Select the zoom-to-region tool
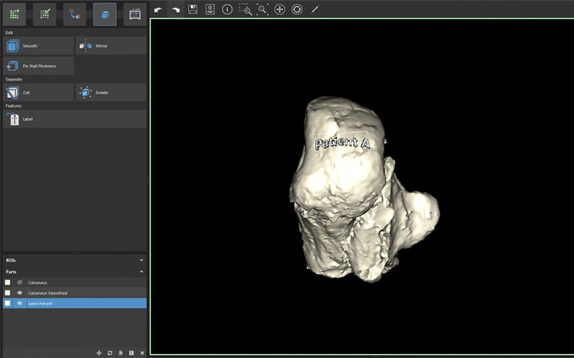Image resolution: width=574 pixels, height=358 pixels. coord(245,9)
